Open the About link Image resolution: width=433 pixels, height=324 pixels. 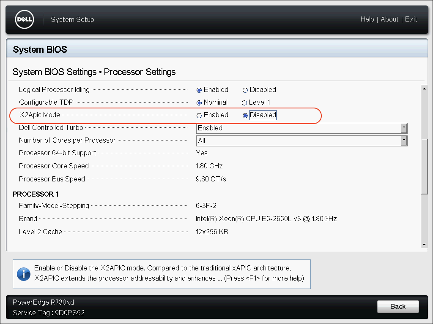click(x=389, y=19)
